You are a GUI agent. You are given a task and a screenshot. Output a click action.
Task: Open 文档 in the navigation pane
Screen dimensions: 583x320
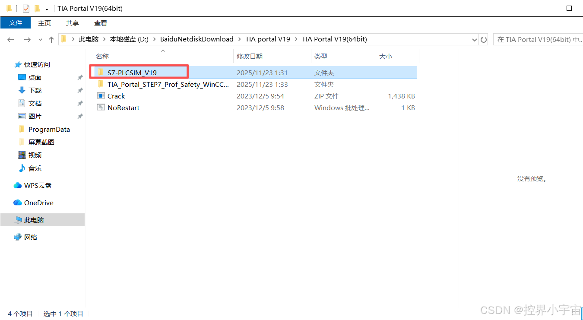tap(35, 103)
